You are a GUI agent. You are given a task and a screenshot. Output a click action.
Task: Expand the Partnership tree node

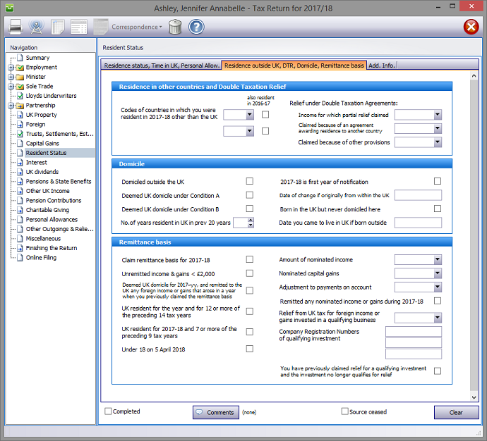pyautogui.click(x=11, y=106)
